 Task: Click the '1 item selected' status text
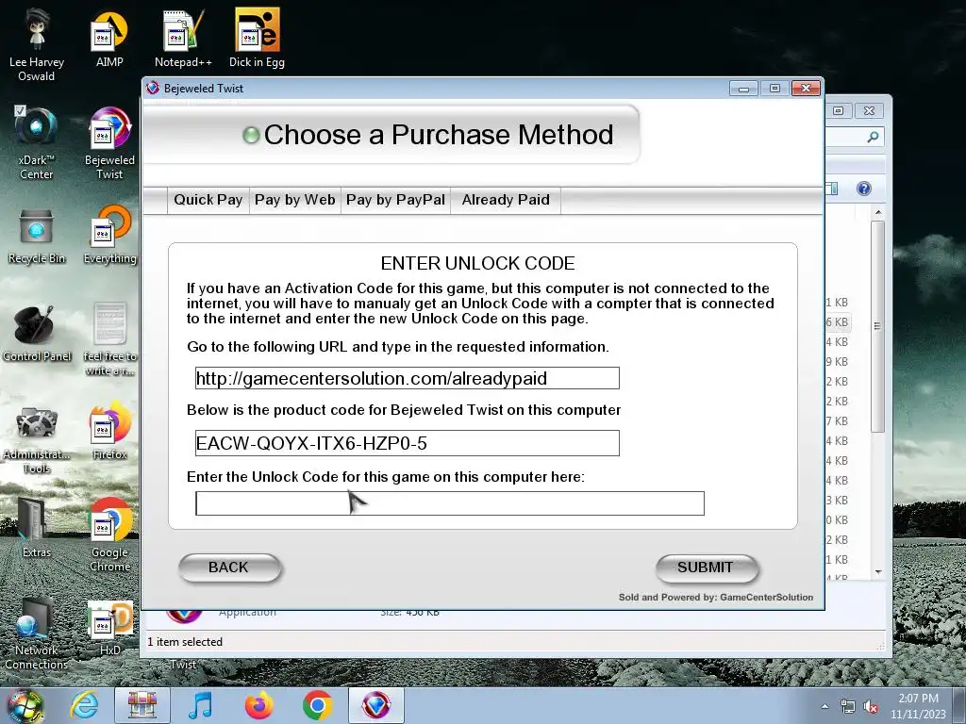point(185,641)
